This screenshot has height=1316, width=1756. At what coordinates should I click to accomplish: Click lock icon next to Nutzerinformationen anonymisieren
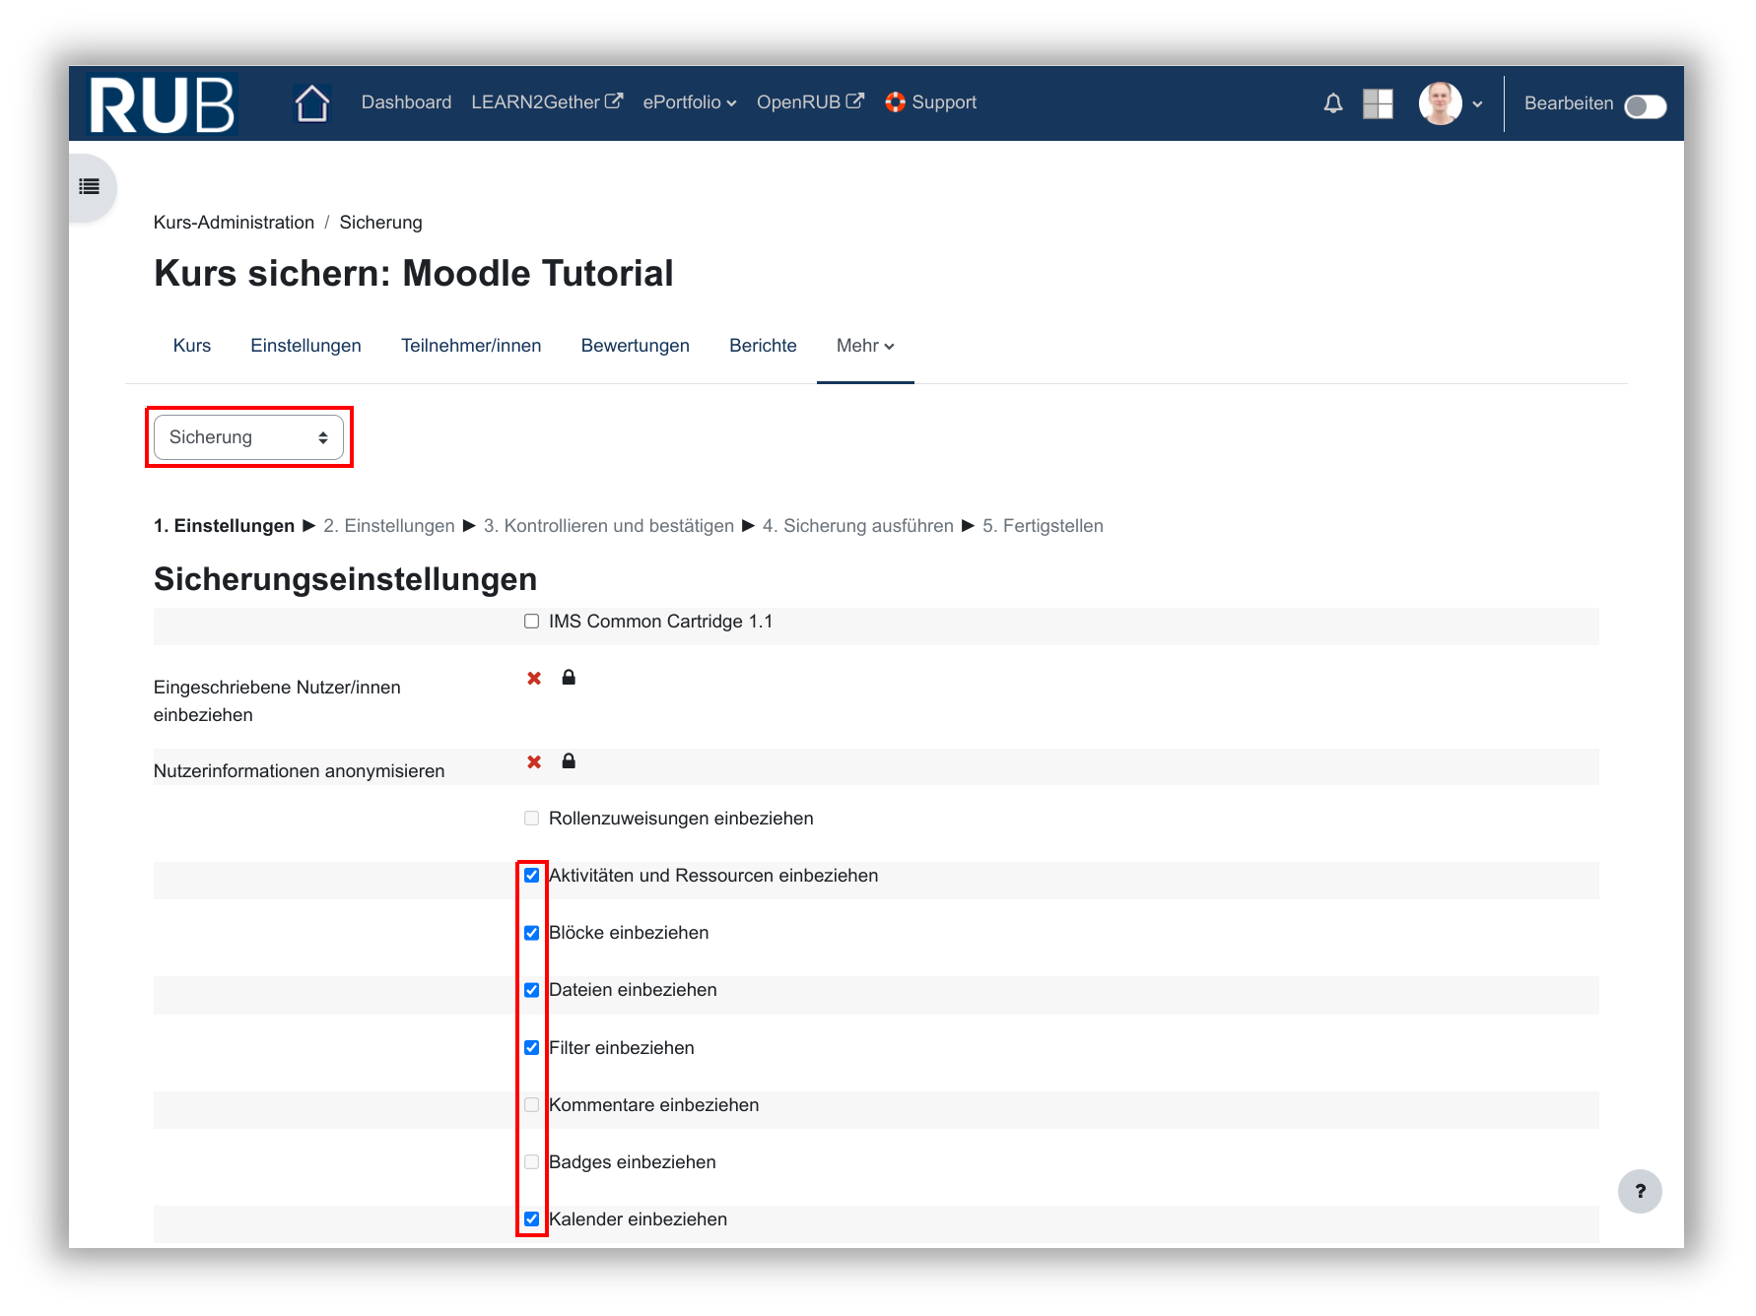click(569, 761)
